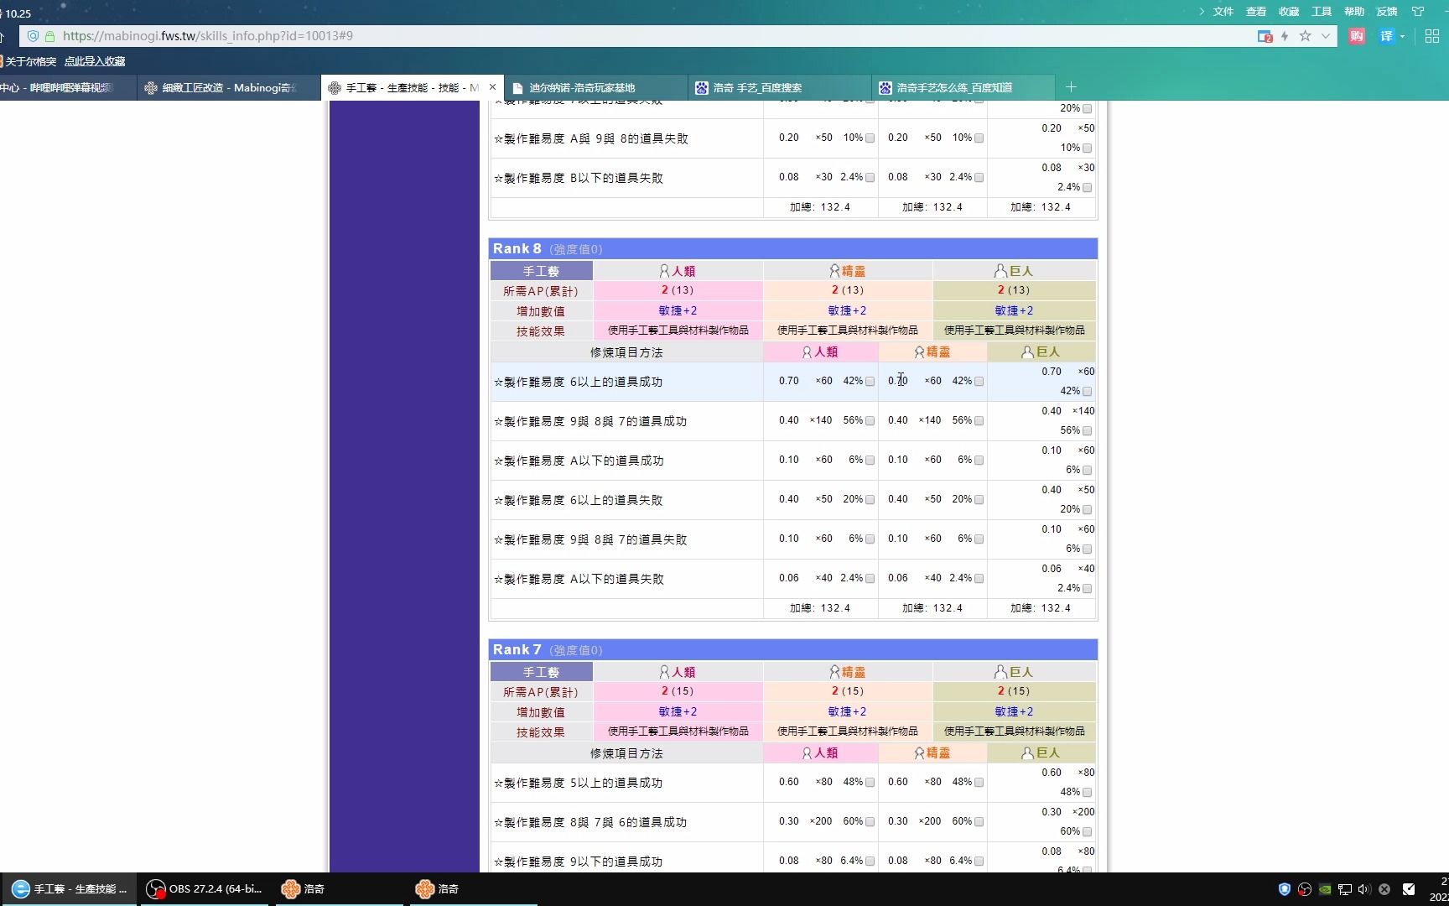The image size is (1449, 906).
Task: Click the blue security shield tray icon
Action: (1285, 889)
